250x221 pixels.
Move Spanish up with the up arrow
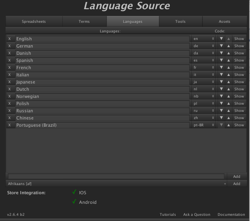pyautogui.click(x=228, y=60)
